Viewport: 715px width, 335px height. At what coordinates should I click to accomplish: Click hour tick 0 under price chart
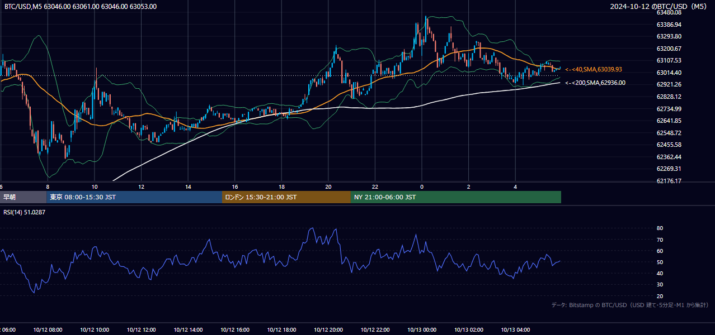(422, 186)
